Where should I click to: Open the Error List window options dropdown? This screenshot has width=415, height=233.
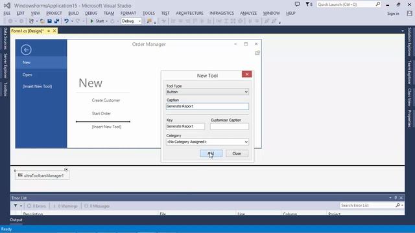390,197
